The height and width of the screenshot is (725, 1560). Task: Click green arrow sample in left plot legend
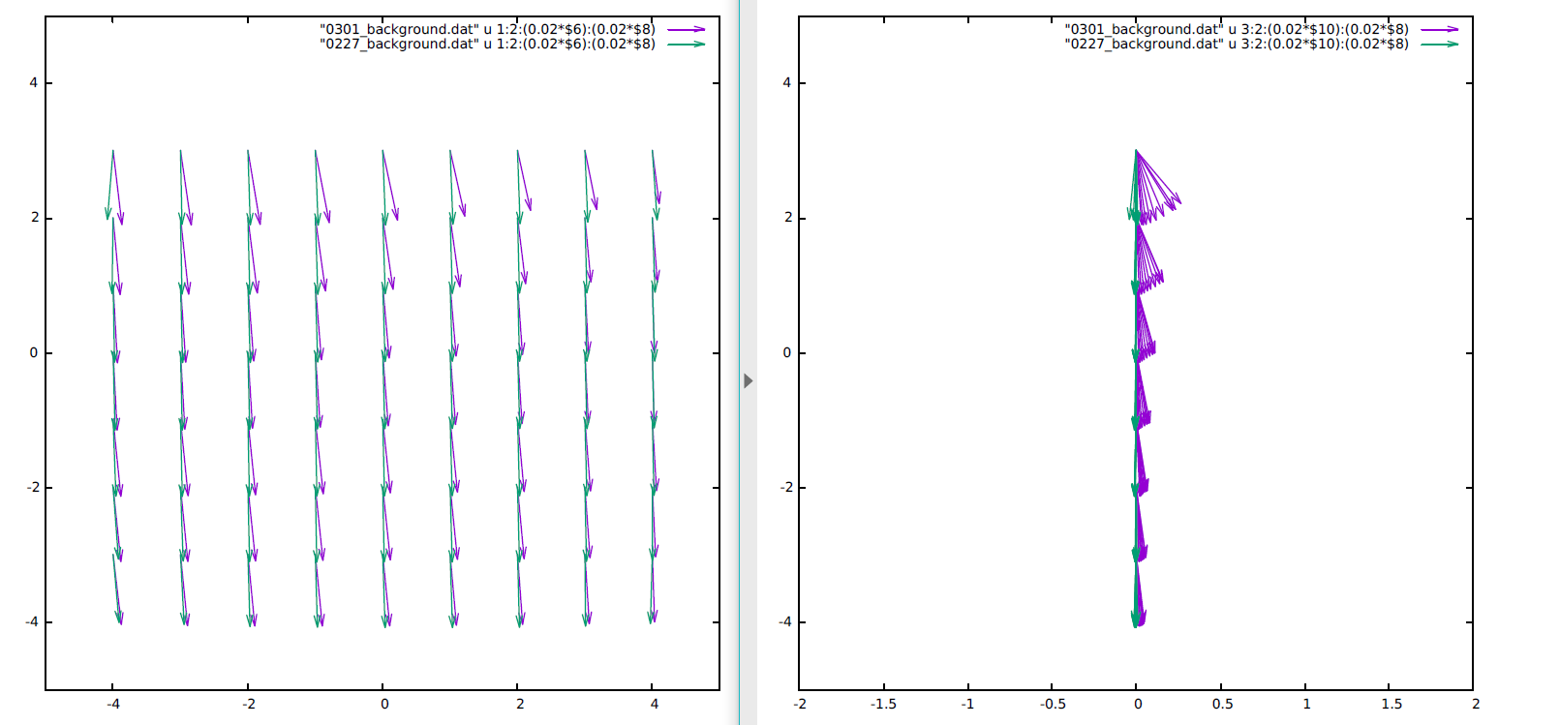coord(686,45)
